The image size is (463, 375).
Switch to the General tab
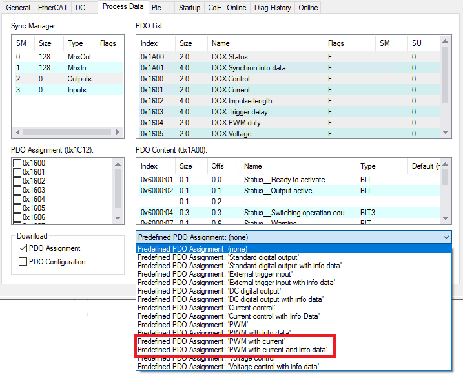pos(18,8)
